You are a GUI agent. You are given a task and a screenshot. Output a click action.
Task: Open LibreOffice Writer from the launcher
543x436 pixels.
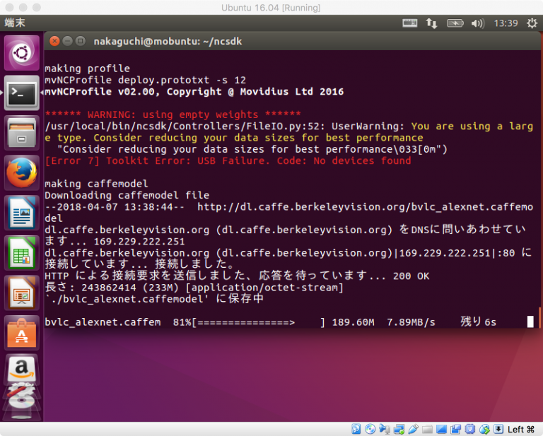[21, 213]
